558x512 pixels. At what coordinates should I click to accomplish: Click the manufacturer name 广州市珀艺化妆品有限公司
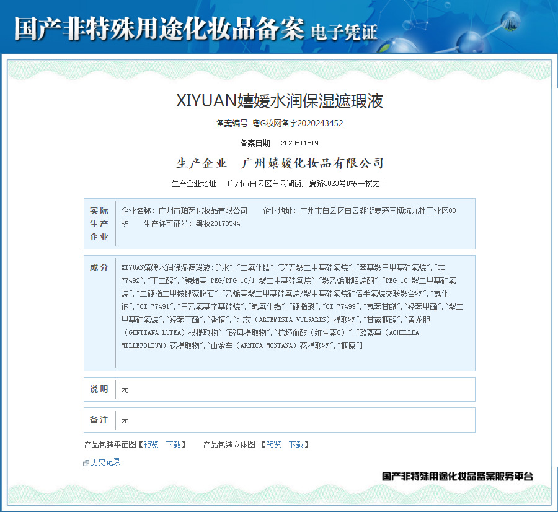pos(203,210)
